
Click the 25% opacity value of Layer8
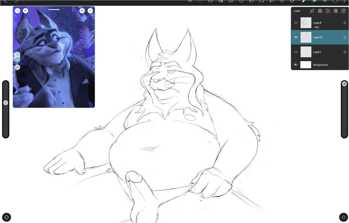(316, 27)
